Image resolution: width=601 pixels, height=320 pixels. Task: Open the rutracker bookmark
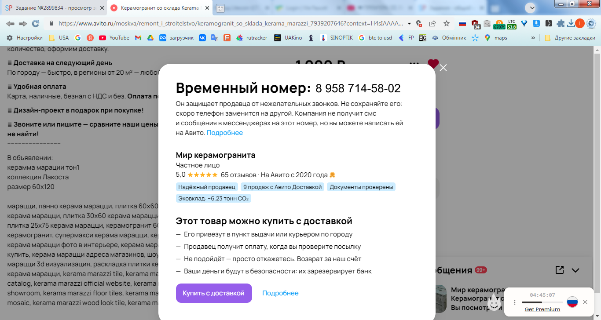252,38
